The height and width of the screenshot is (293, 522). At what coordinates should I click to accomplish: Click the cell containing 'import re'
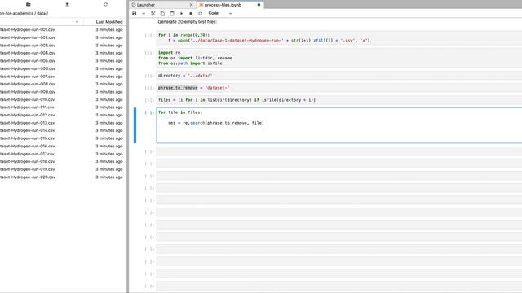pos(339,58)
